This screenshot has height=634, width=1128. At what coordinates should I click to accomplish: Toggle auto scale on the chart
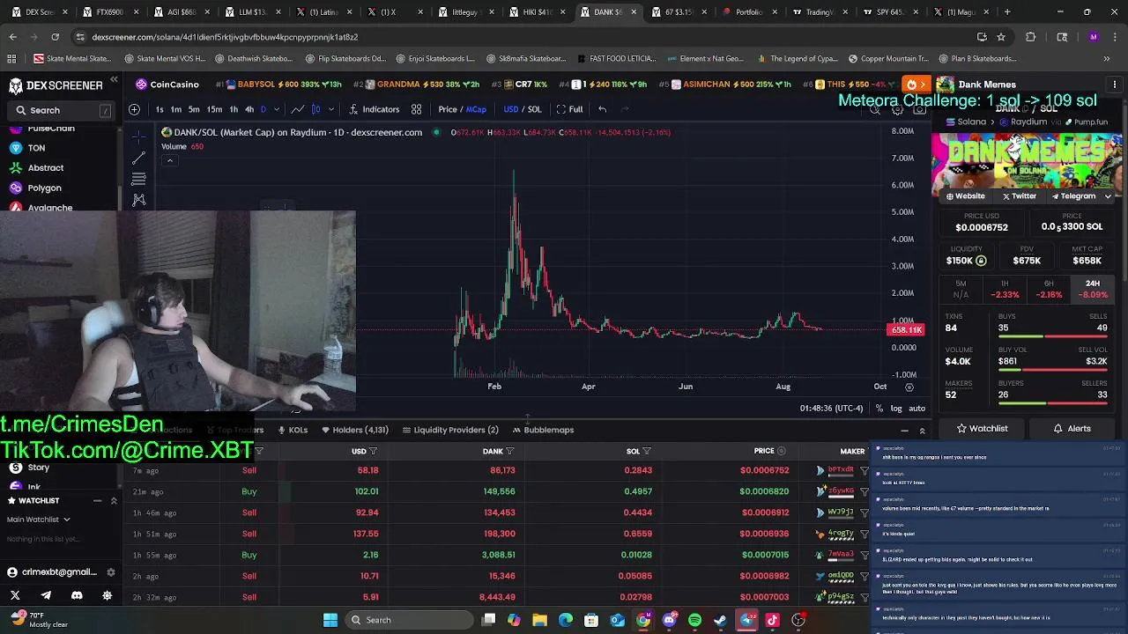(916, 409)
